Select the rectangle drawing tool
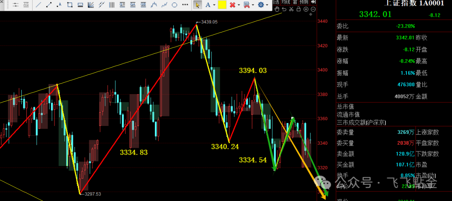Image resolution: width=452 pixels, height=201 pixels. [x=70, y=5]
